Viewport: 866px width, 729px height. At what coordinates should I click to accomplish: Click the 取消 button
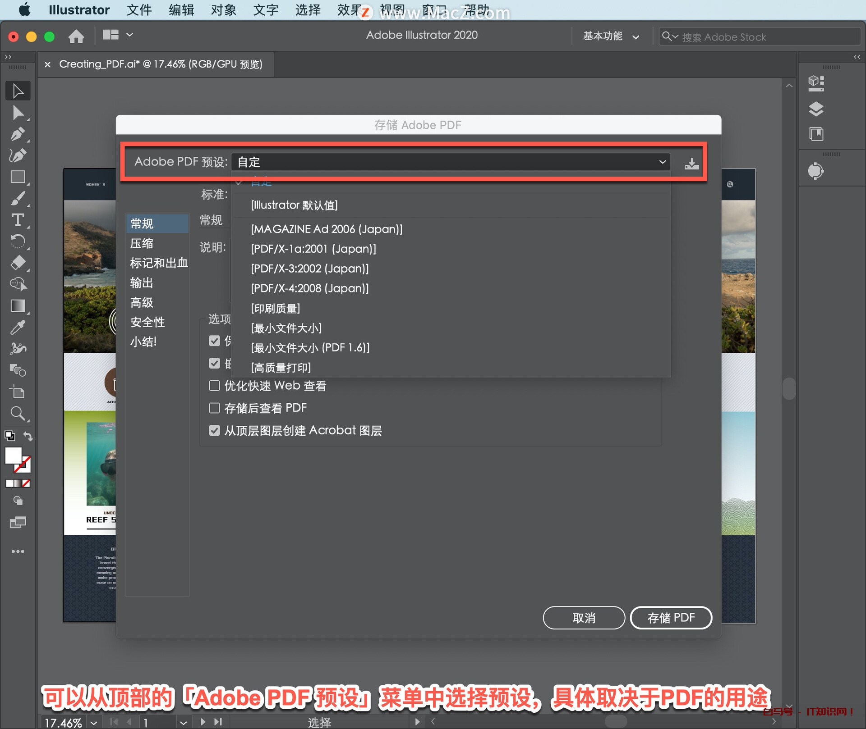[584, 618]
